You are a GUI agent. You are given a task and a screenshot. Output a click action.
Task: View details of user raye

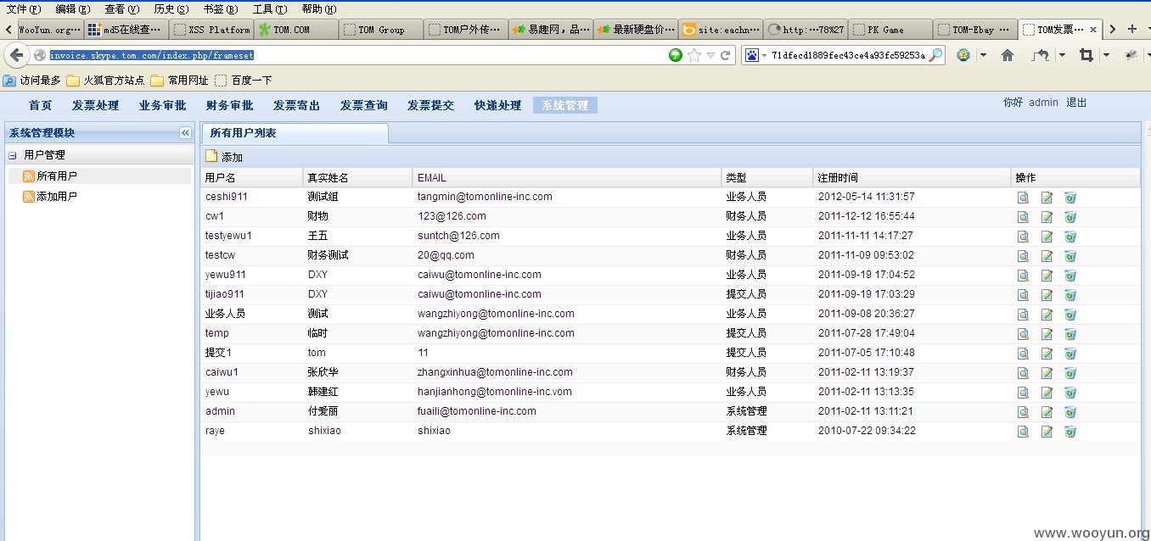(1023, 432)
